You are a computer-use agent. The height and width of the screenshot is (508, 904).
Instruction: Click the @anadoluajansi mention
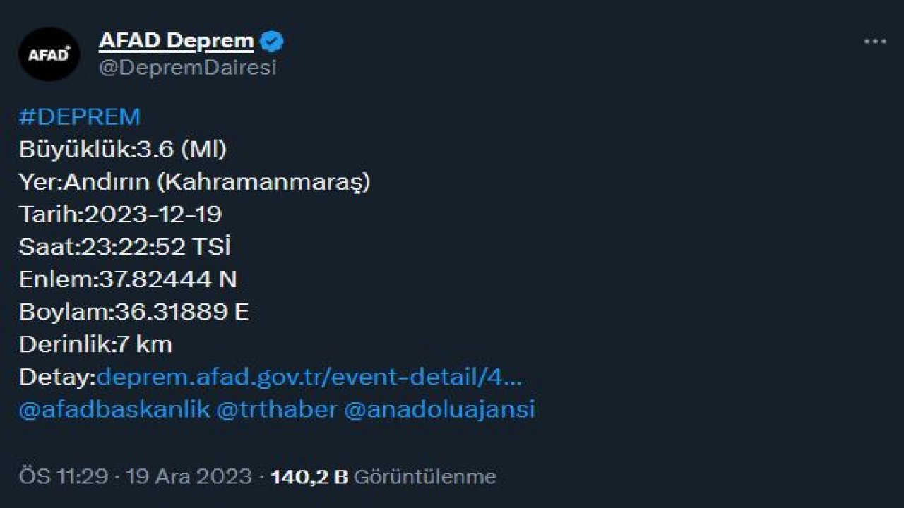pyautogui.click(x=439, y=410)
